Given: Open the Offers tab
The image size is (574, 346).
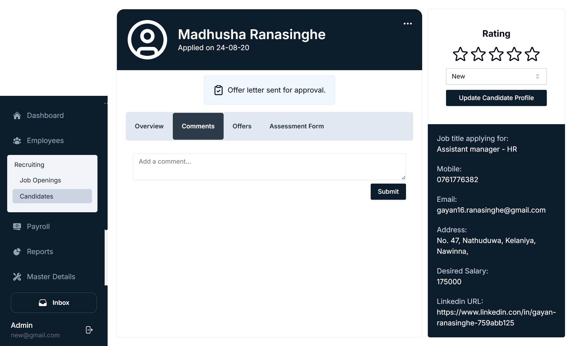Looking at the screenshot, I should click(242, 126).
